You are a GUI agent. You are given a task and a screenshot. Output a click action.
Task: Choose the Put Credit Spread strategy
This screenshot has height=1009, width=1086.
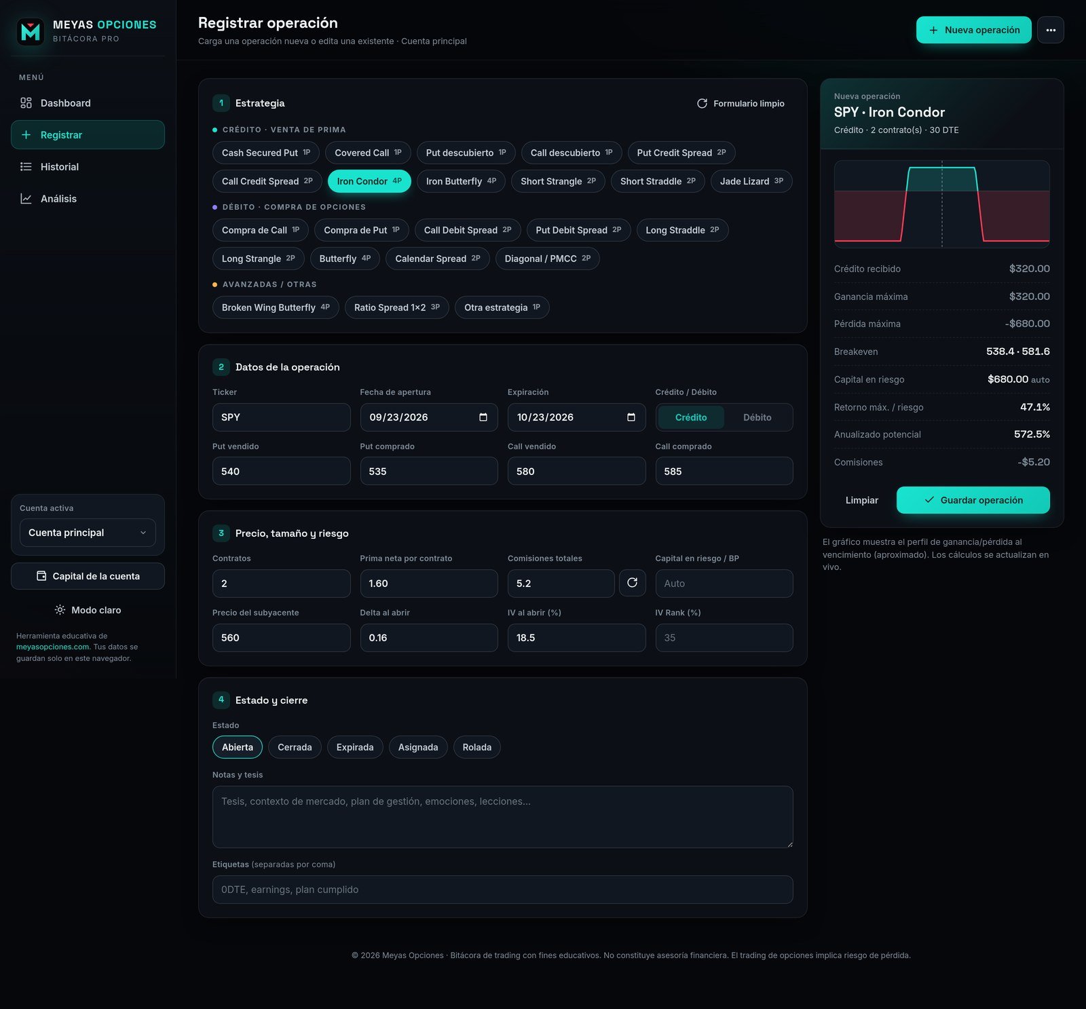tap(681, 153)
